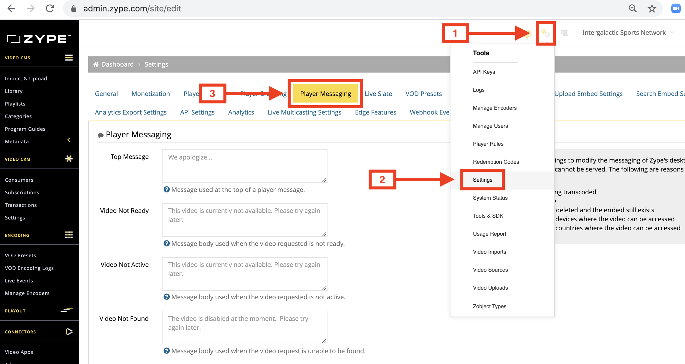
Task: Open the Live Slate tab
Action: 378,94
